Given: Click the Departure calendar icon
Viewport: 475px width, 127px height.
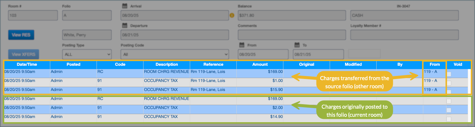Looking at the screenshot, I should [x=125, y=26].
